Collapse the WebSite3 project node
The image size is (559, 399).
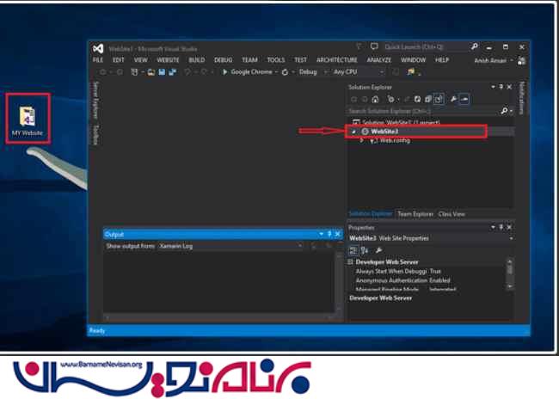pyautogui.click(x=353, y=132)
